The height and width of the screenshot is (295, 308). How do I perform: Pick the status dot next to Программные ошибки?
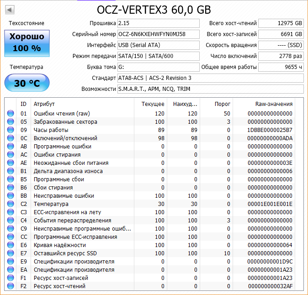[x=11, y=146]
